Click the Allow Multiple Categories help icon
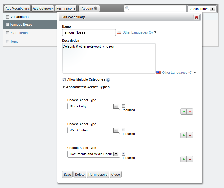The image size is (224, 188). click(108, 80)
